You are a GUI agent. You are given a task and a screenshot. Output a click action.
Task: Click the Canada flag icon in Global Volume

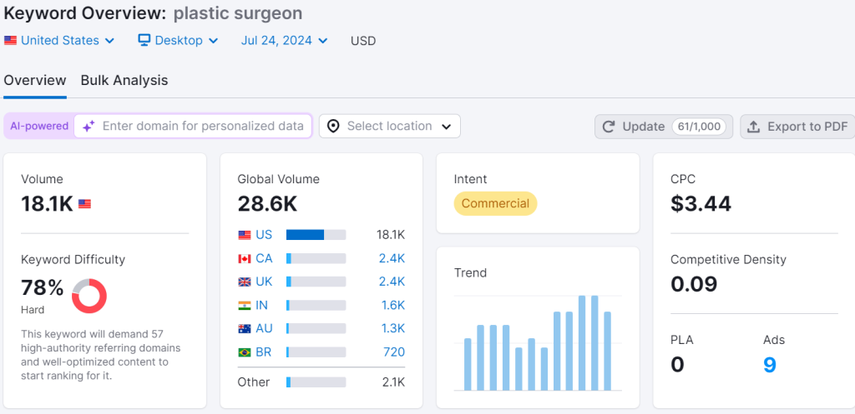pyautogui.click(x=245, y=258)
